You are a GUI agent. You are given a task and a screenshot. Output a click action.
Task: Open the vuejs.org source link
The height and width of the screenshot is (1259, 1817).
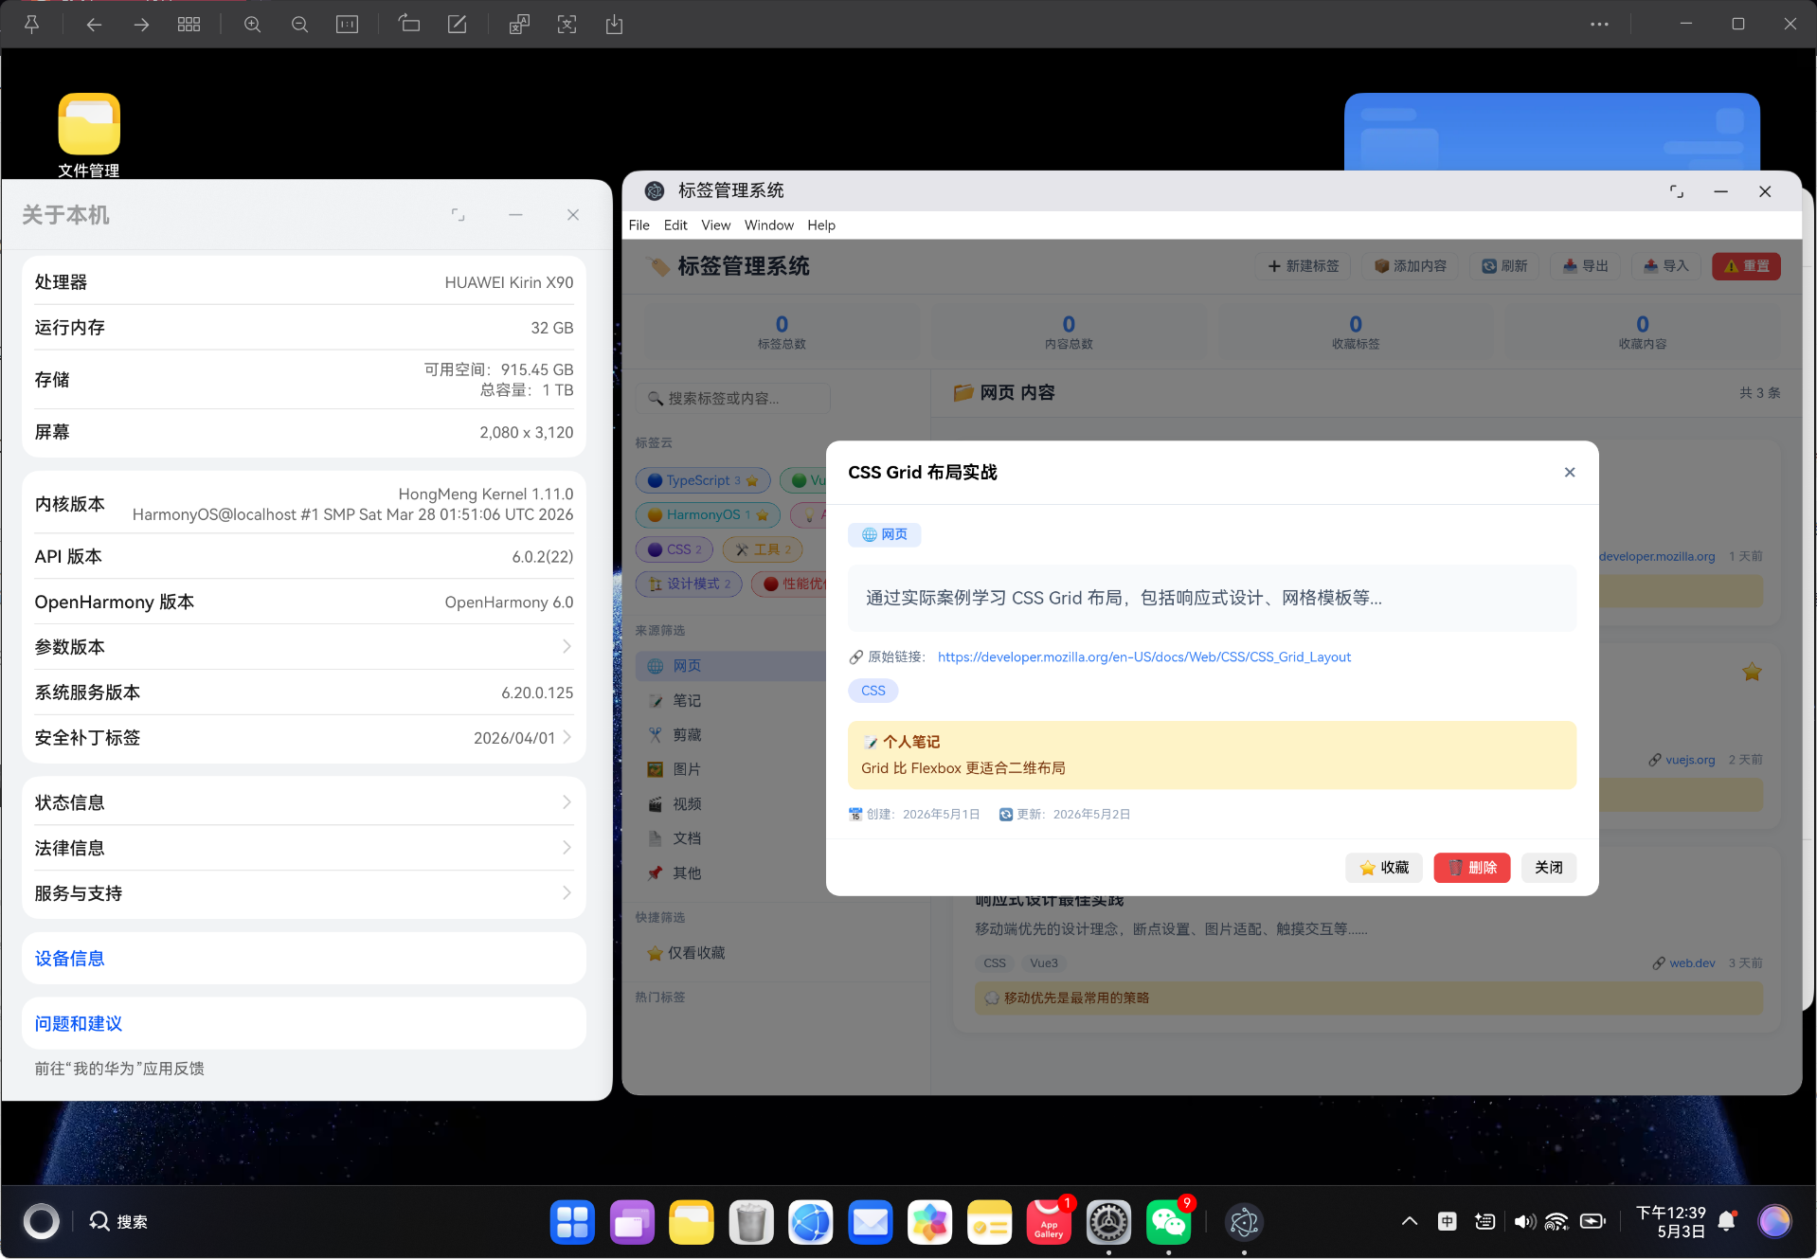pos(1689,760)
